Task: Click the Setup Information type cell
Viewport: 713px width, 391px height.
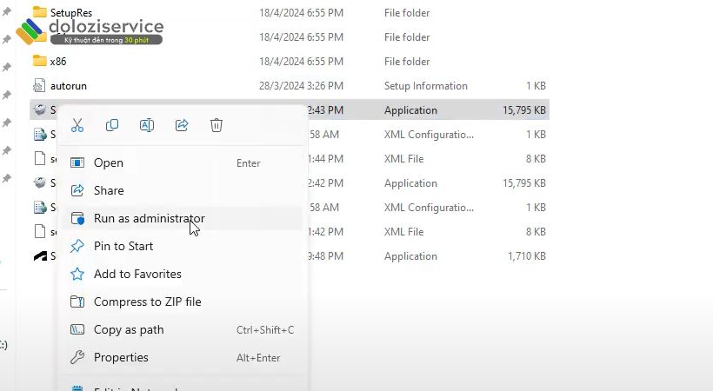Action: (425, 86)
